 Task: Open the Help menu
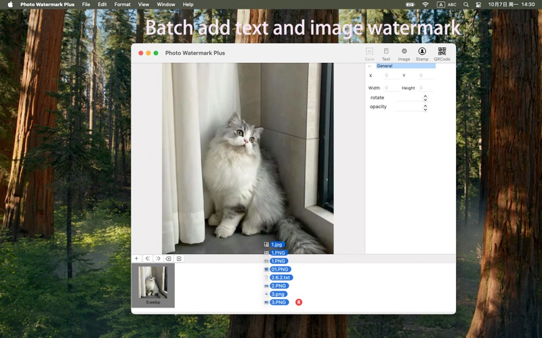[188, 5]
